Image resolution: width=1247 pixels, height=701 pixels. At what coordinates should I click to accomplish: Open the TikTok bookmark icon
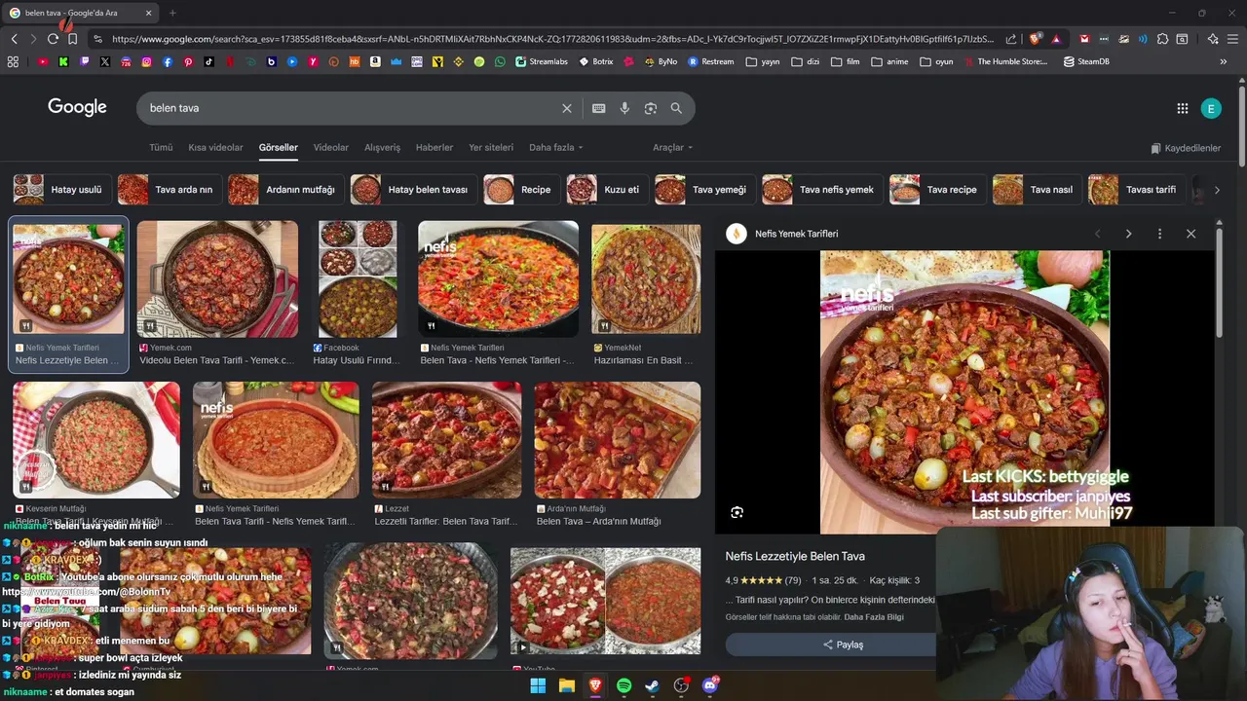pos(208,61)
